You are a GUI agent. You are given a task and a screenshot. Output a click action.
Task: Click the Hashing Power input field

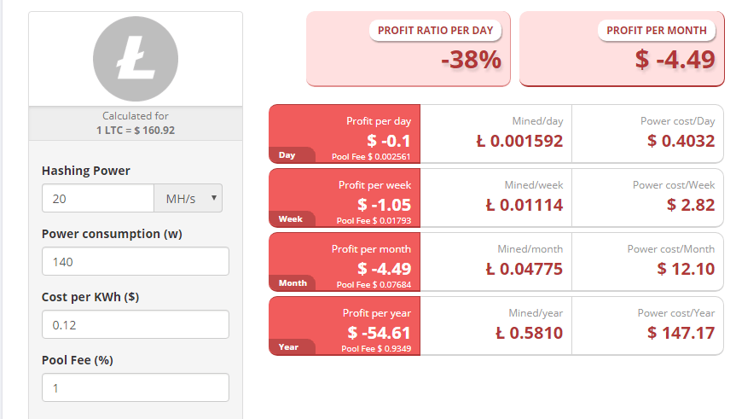(98, 198)
